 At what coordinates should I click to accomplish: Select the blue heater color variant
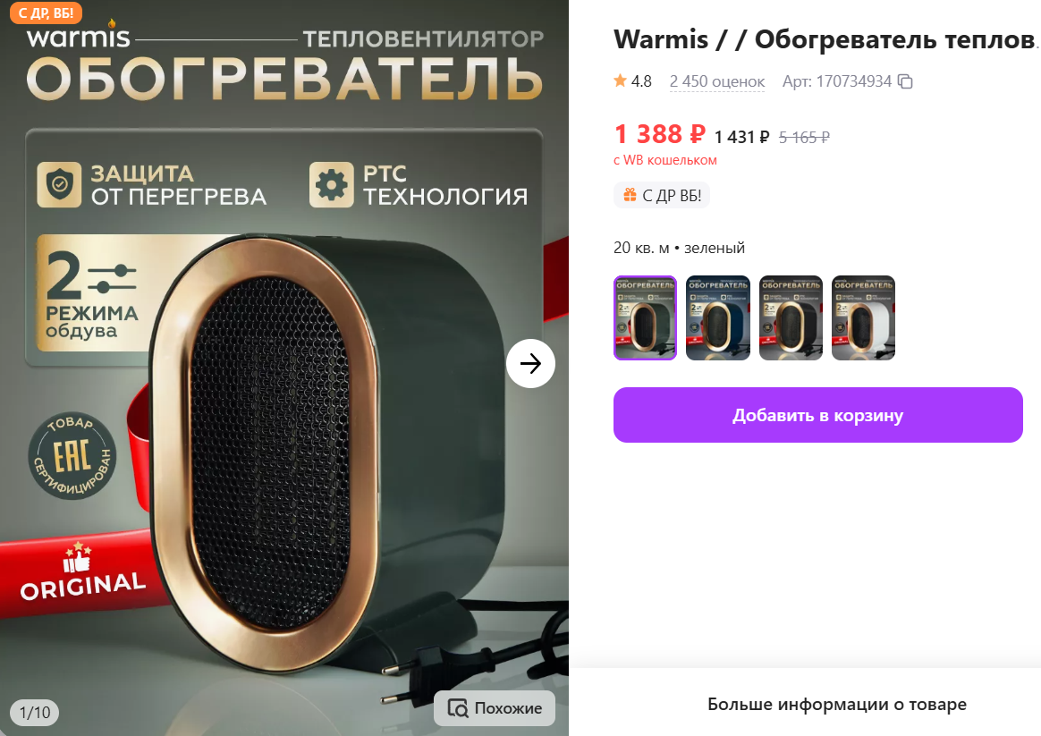click(717, 317)
